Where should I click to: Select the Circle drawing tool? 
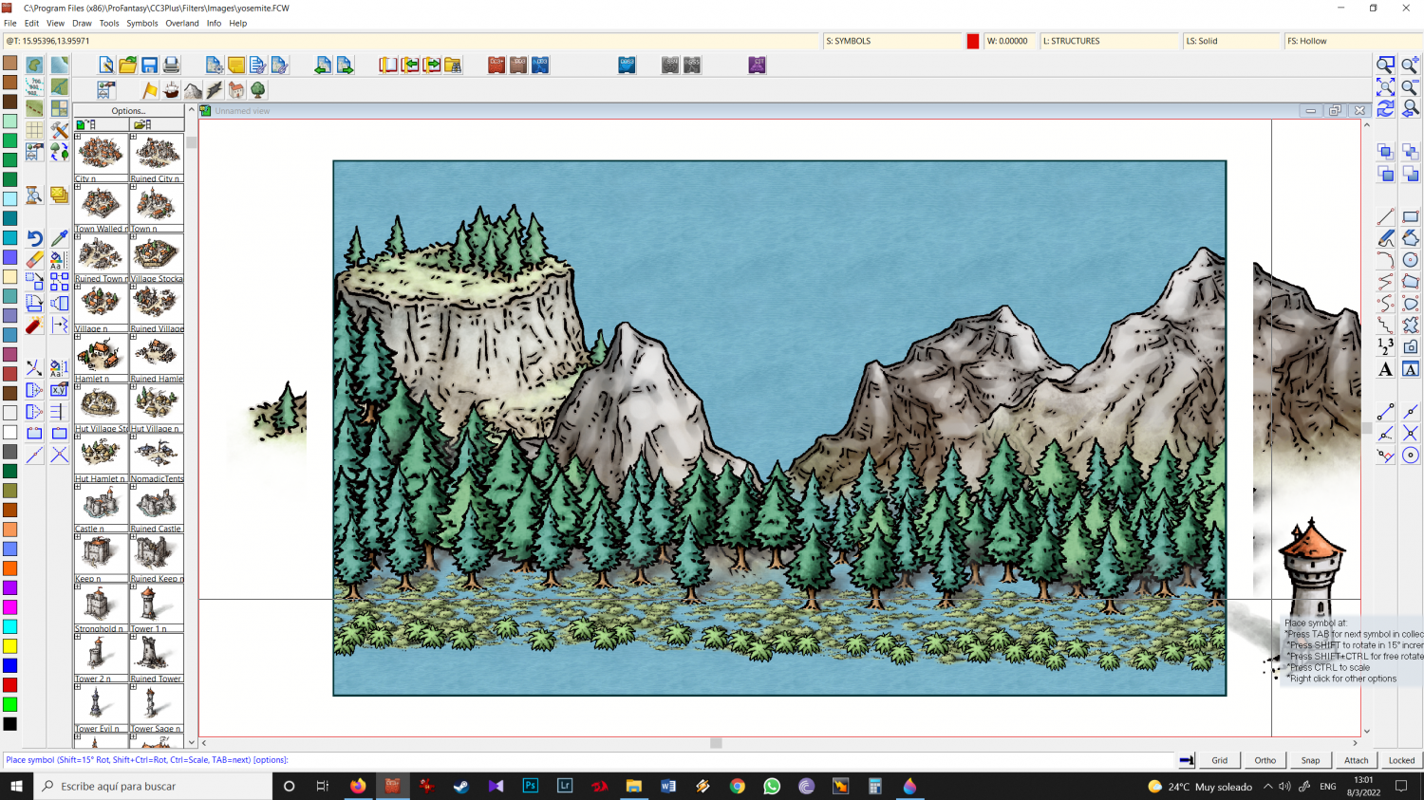[x=1411, y=260]
